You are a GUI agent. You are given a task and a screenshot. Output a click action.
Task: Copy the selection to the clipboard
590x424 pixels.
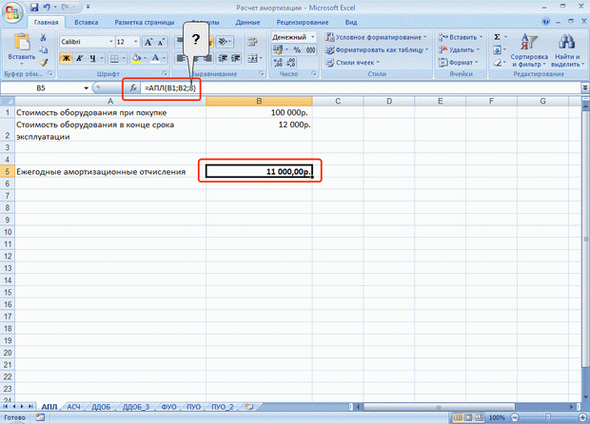[43, 49]
